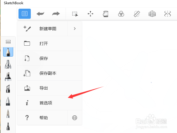Click 打开 open menu item
This screenshot has width=177, height=133.
tap(50, 43)
